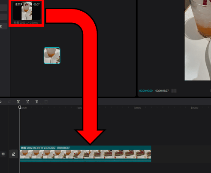Click the trim-right-of-playhead icon

[37, 102]
